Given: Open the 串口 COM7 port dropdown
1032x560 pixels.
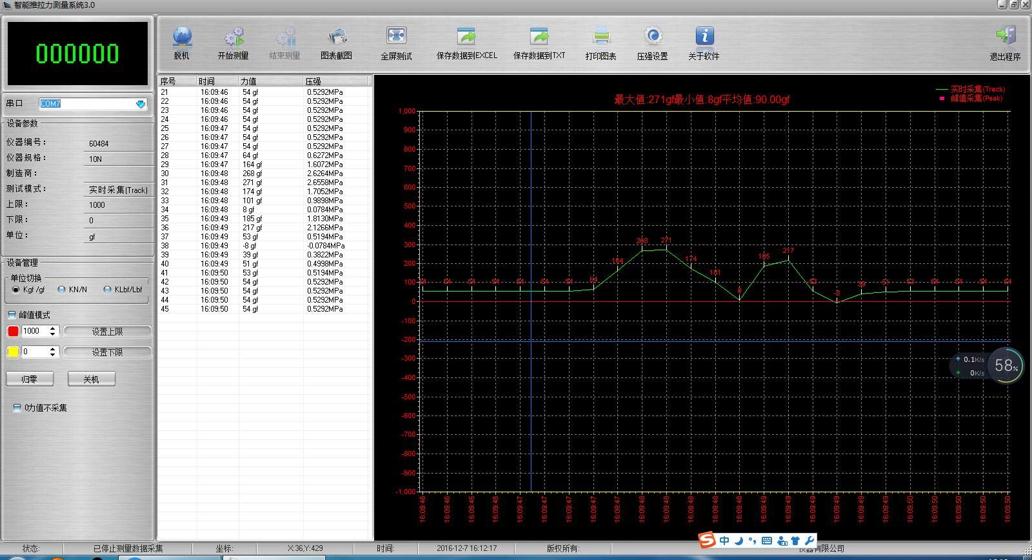Looking at the screenshot, I should click(141, 104).
